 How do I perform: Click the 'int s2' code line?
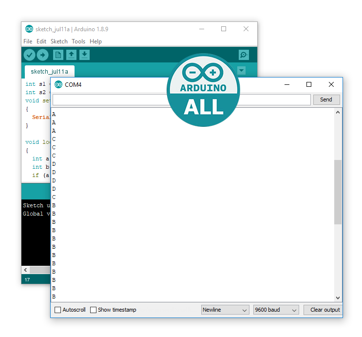[x=38, y=92]
